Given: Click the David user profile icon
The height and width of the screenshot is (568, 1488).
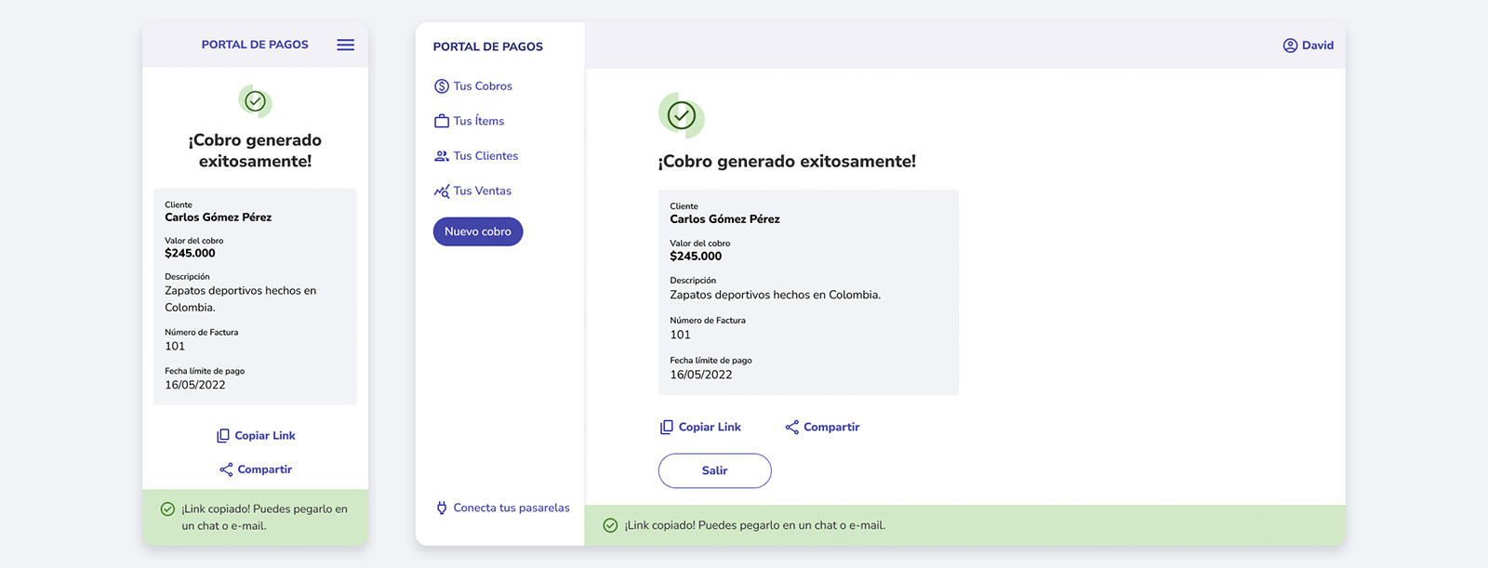Looking at the screenshot, I should point(1290,46).
